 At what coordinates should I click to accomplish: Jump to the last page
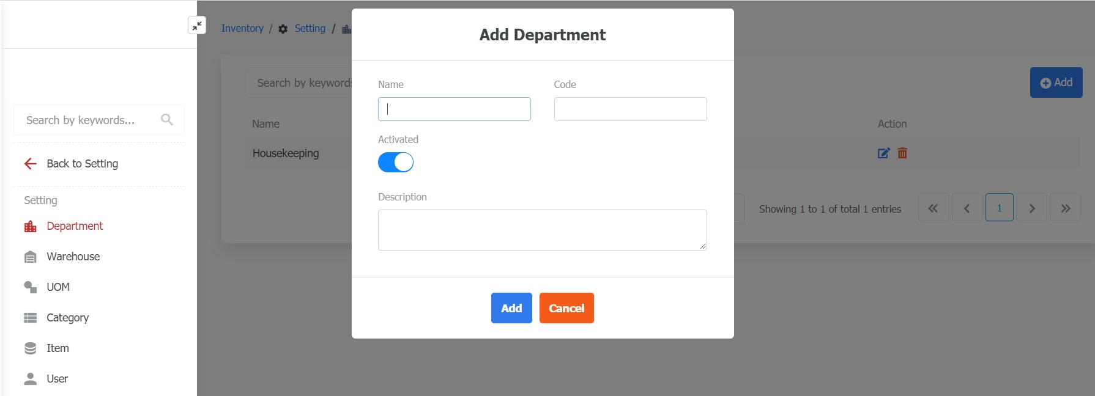[x=1065, y=208]
